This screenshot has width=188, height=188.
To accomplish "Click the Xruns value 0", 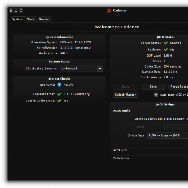I will (164, 61).
